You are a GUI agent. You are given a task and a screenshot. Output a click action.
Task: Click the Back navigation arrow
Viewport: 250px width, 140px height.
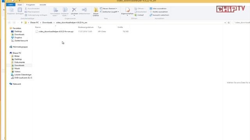tap(9, 23)
